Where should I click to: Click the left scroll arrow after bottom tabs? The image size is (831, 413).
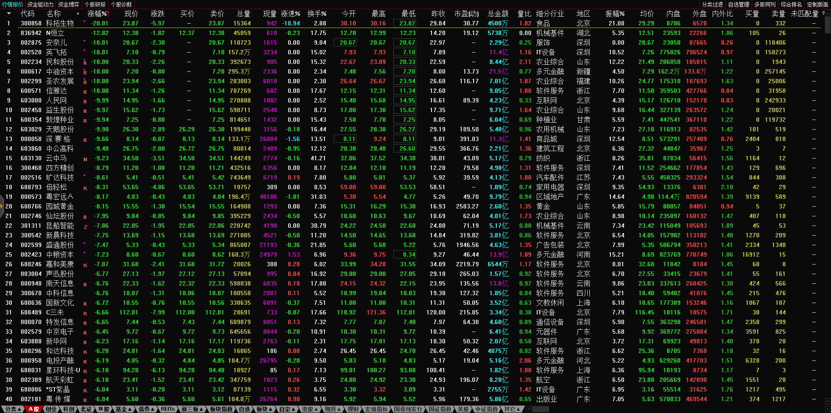[529, 409]
